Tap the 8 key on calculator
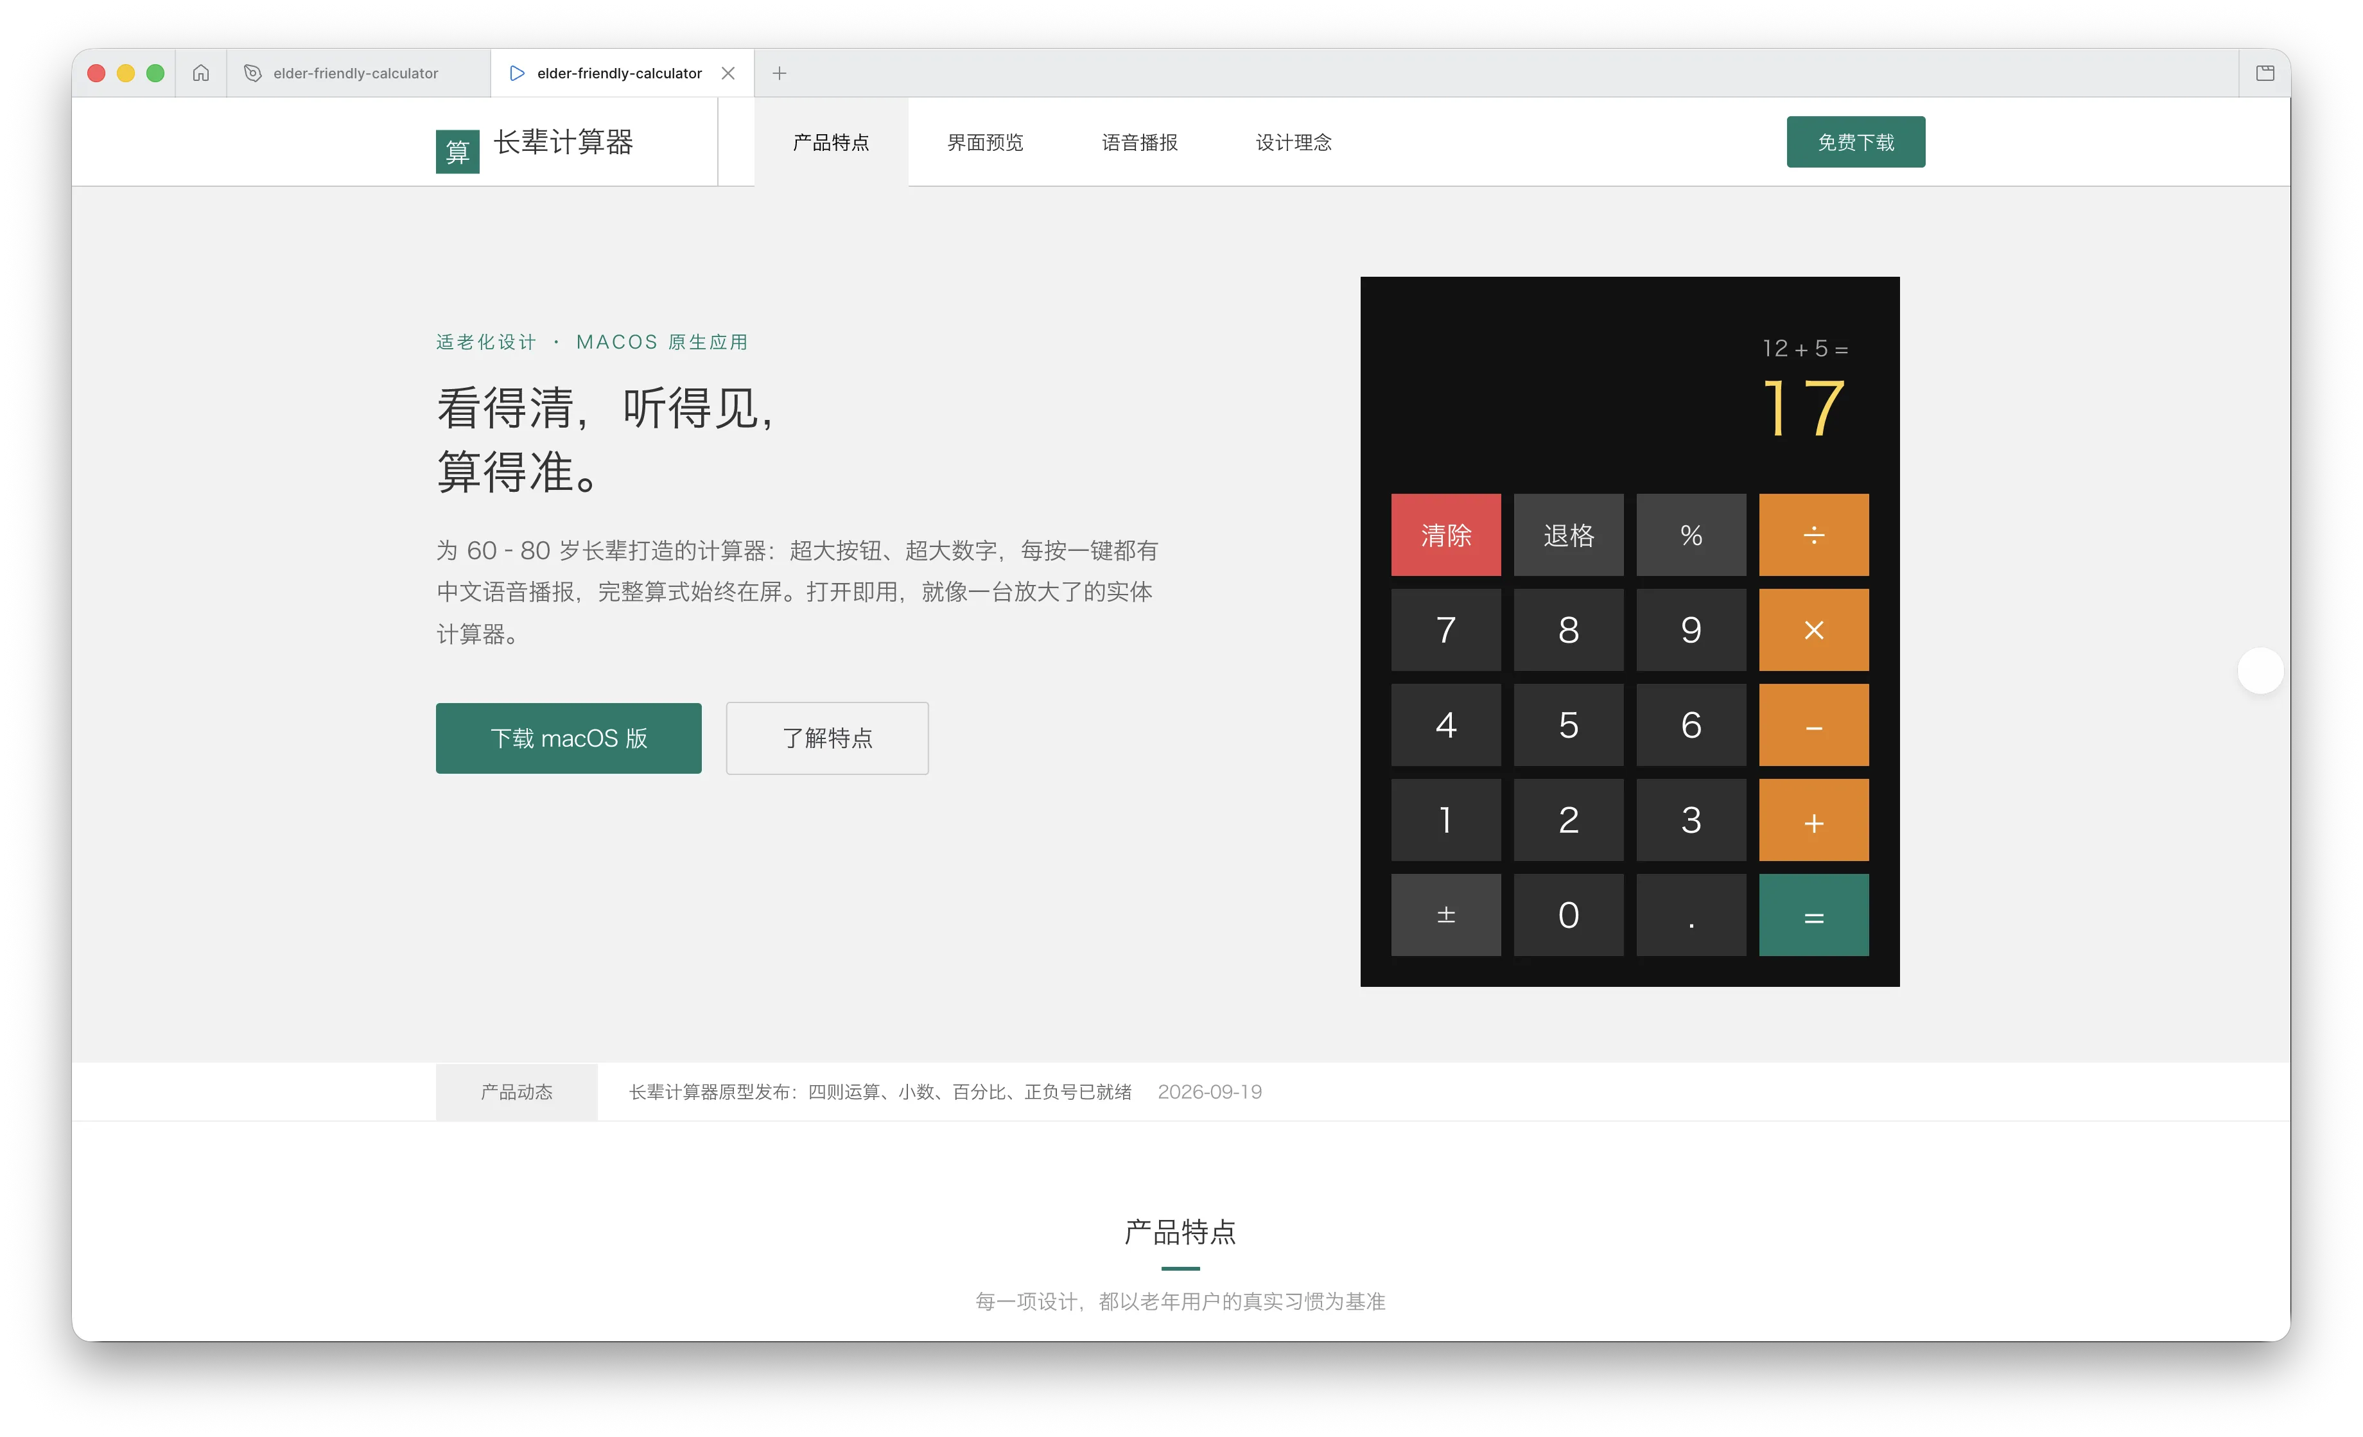Screen dimensions: 2363x1437 point(1568,629)
